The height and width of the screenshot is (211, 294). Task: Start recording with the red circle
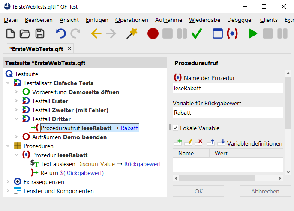(x=153, y=33)
